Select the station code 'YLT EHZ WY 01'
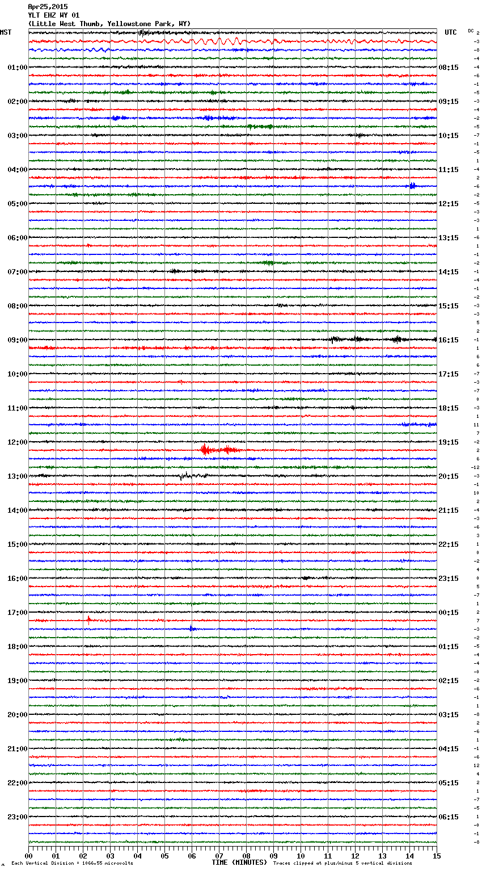The image size is (482, 871). (x=54, y=15)
